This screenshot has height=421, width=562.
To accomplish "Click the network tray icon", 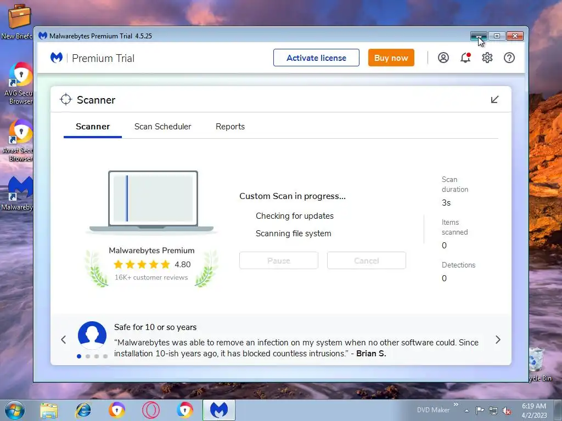I will 493,411.
